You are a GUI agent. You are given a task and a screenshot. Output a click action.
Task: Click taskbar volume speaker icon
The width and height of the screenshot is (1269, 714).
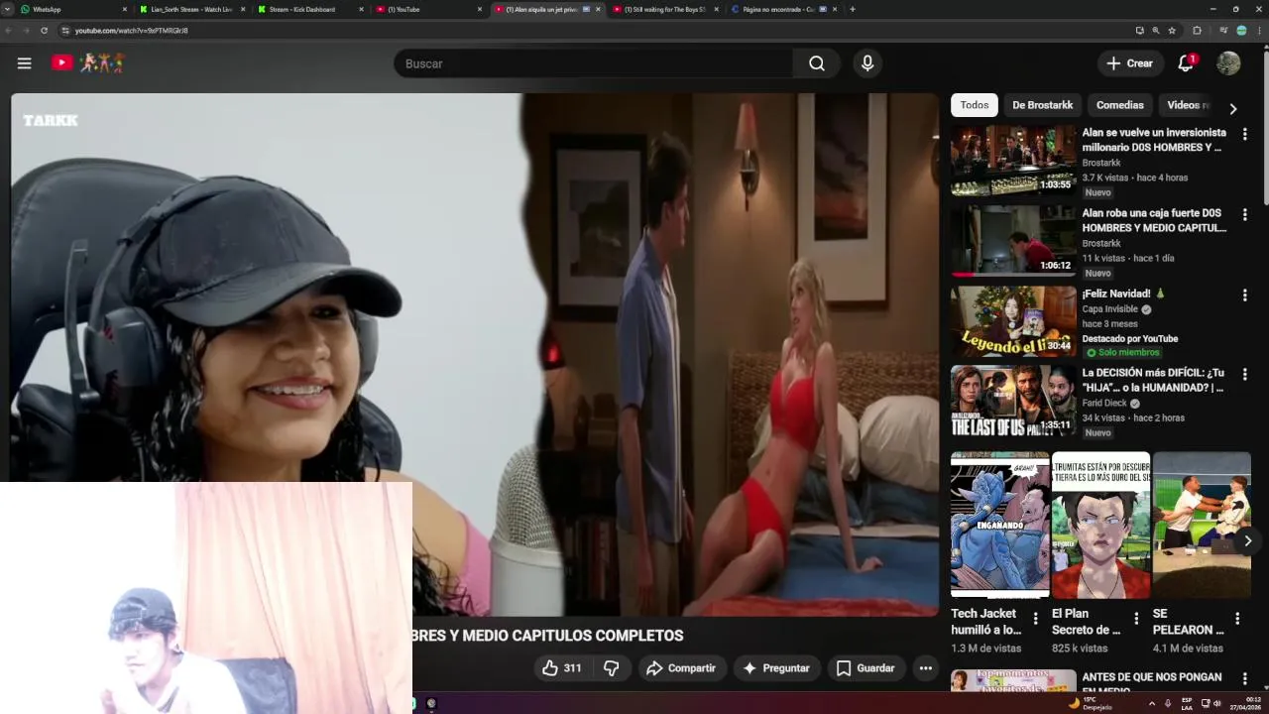[x=1216, y=703]
